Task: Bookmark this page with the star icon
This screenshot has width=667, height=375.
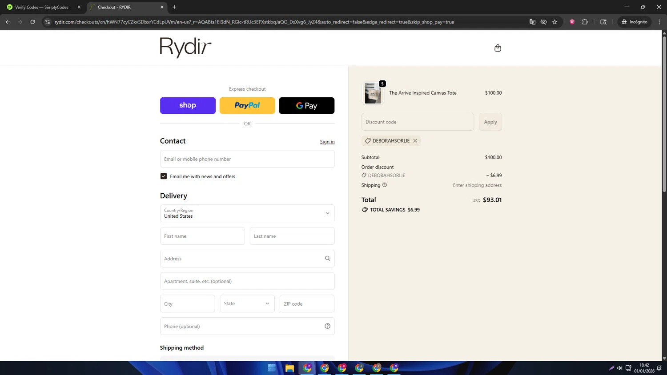Action: point(555,22)
